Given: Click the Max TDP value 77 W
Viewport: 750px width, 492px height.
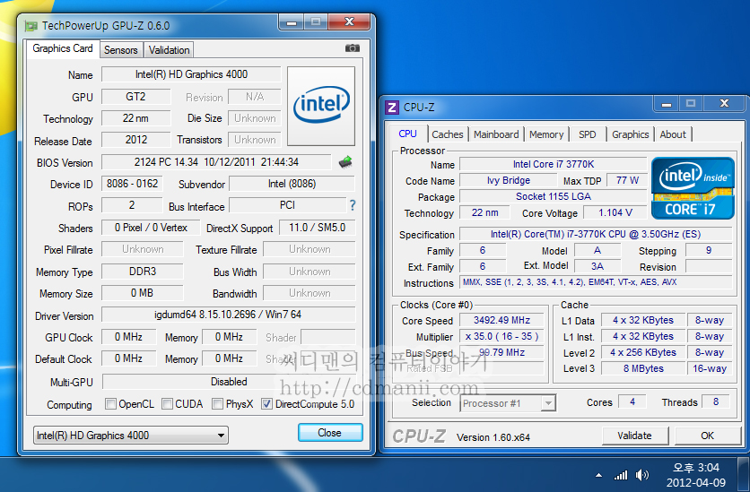Looking at the screenshot, I should (627, 180).
